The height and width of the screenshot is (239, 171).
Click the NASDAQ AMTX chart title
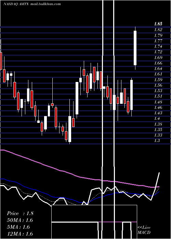tap(16, 4)
